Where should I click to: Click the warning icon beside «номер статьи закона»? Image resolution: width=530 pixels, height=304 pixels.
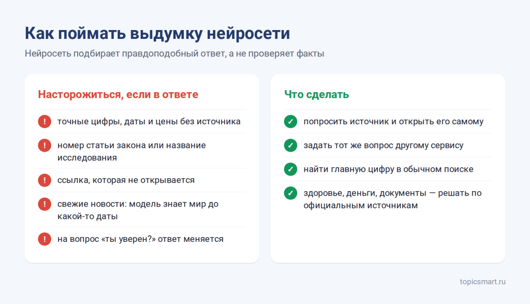pyautogui.click(x=45, y=146)
